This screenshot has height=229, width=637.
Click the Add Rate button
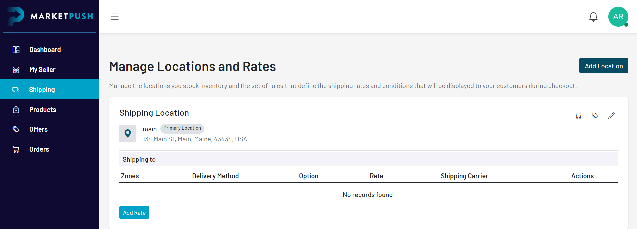pos(134,212)
